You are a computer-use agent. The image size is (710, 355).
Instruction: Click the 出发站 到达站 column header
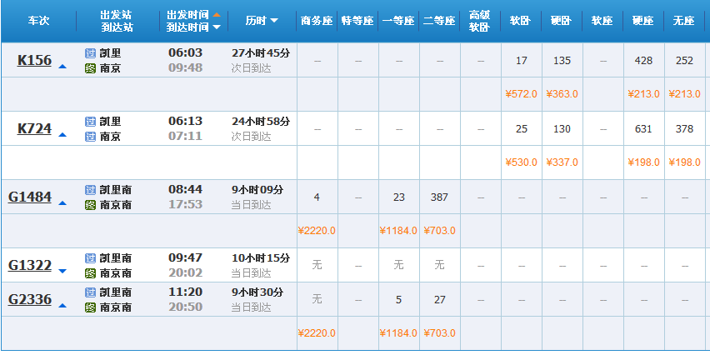click(117, 22)
